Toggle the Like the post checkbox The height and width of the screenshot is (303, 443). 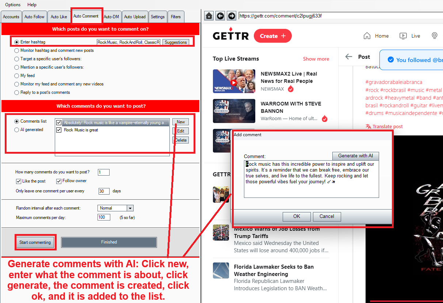(19, 181)
